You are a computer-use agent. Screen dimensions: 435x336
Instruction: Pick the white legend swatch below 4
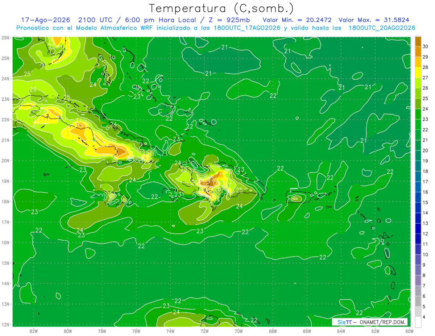click(418, 322)
